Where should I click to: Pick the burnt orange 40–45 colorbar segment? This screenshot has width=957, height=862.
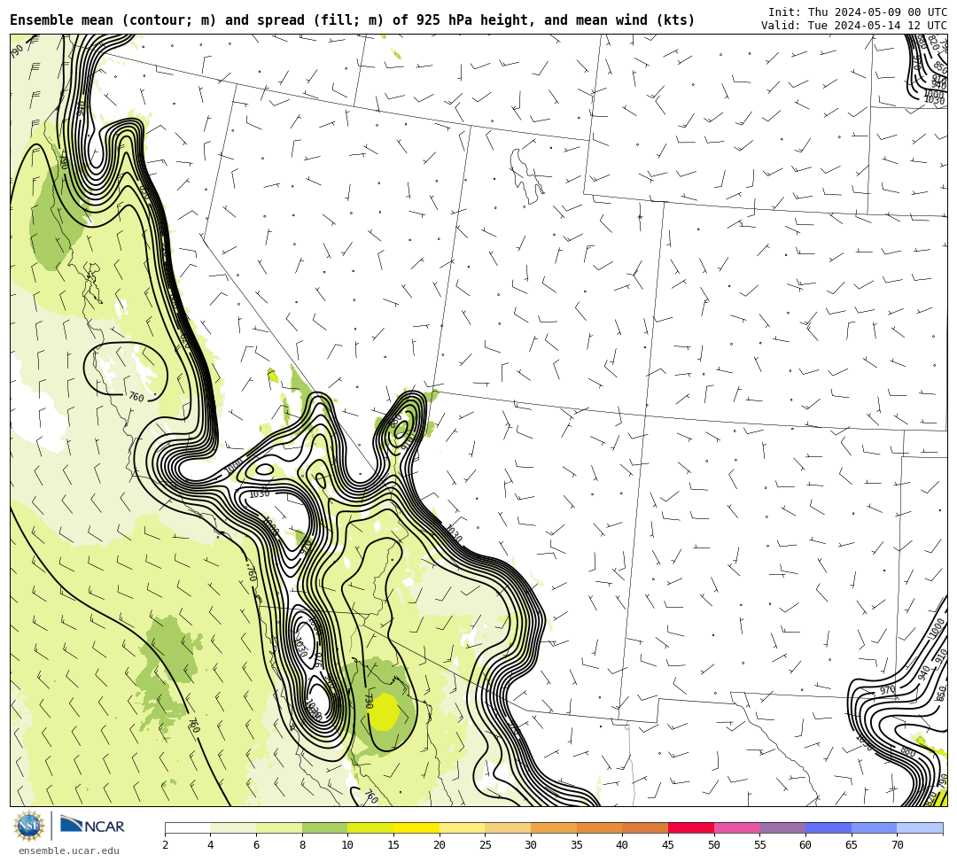click(645, 827)
